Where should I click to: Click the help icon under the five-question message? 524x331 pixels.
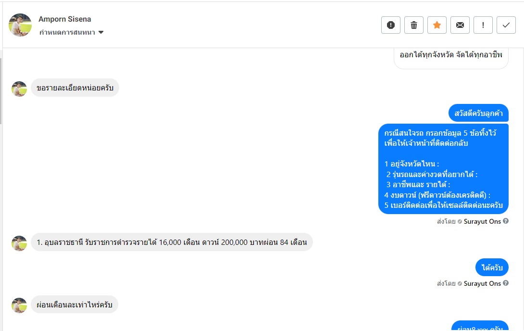click(x=506, y=221)
